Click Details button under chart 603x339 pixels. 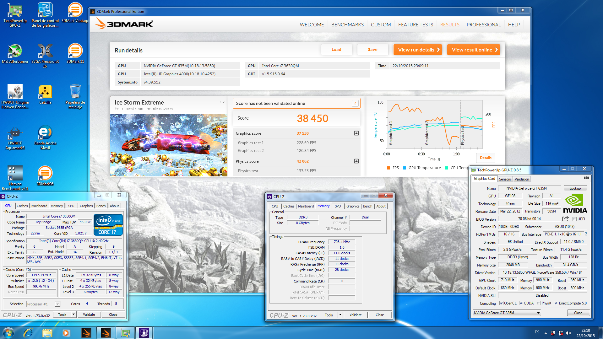(486, 158)
